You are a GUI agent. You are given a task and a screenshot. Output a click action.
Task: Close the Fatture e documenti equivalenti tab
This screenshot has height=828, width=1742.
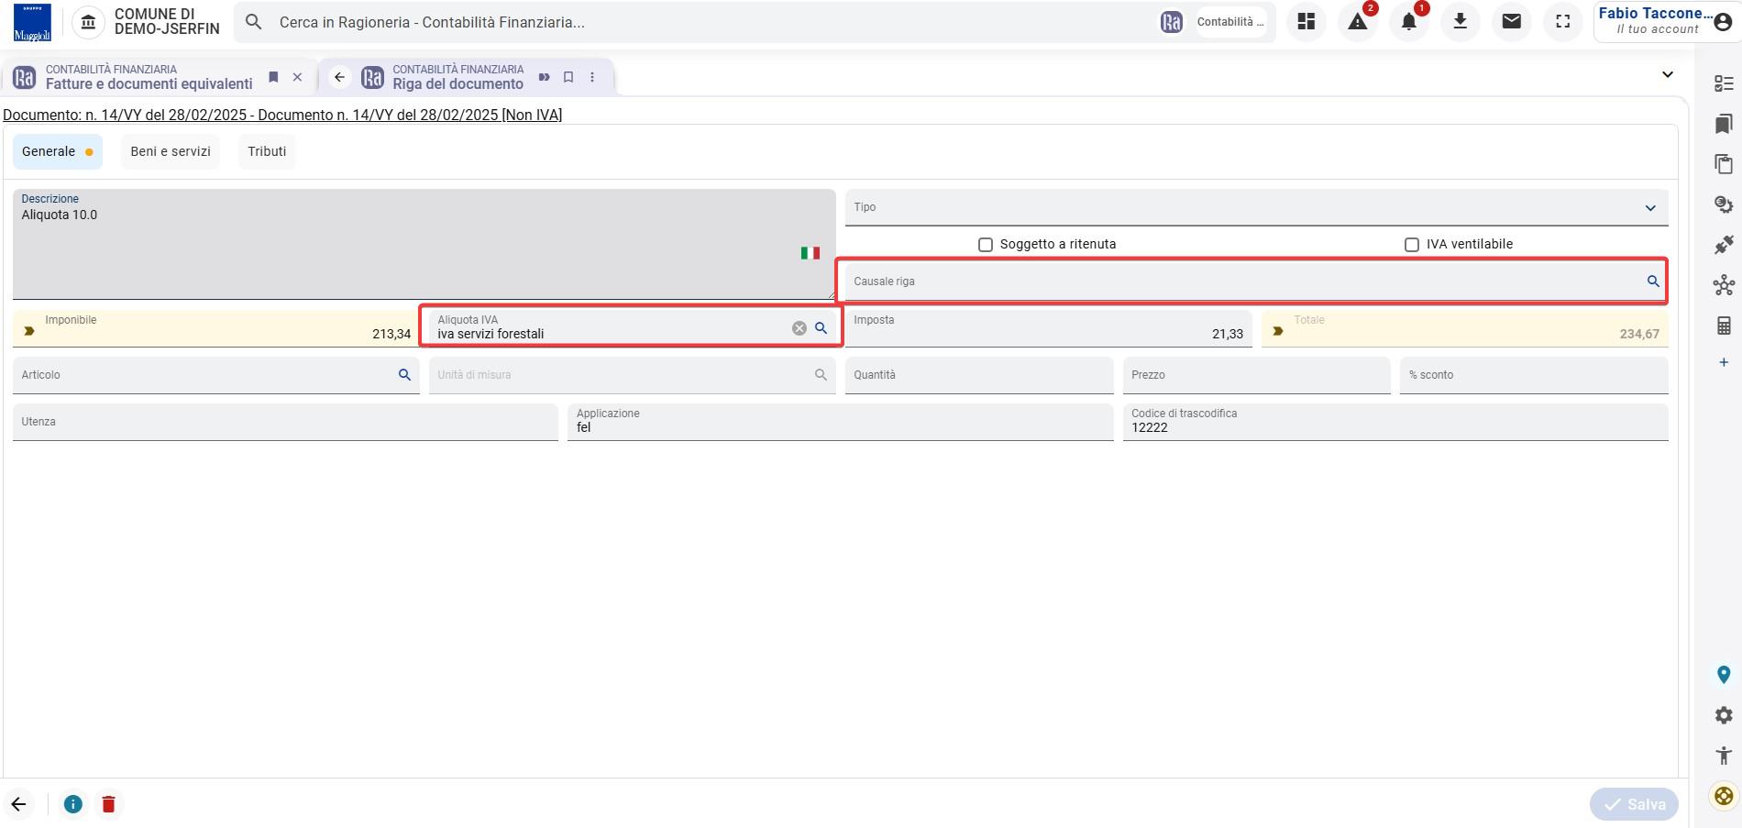(x=297, y=77)
